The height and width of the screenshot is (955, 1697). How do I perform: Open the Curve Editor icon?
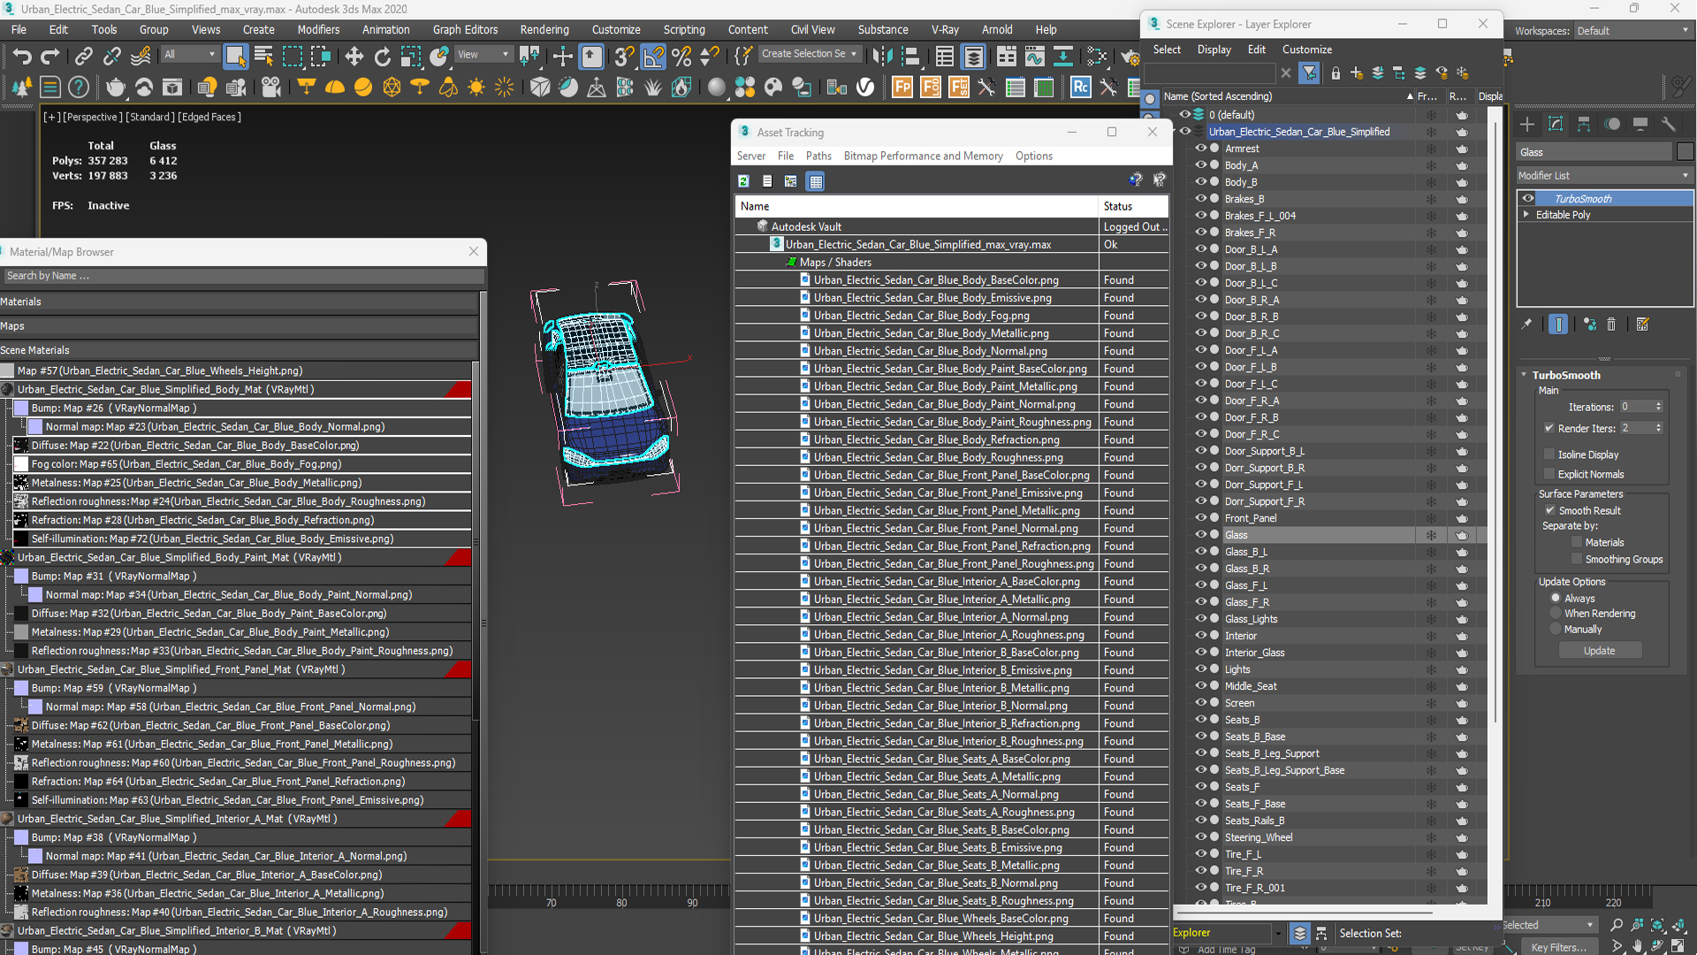(x=1034, y=57)
